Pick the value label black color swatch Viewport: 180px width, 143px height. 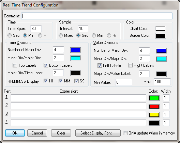pos(161,74)
